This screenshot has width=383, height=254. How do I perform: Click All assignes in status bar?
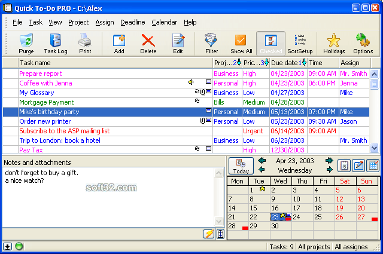(351, 247)
